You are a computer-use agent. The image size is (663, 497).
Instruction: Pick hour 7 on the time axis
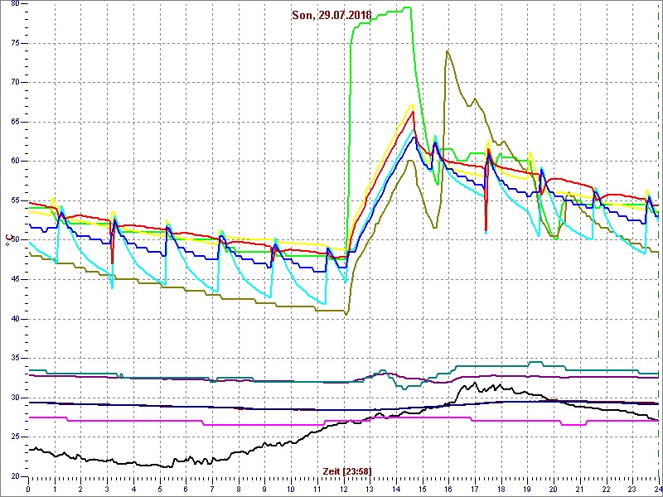(x=212, y=489)
